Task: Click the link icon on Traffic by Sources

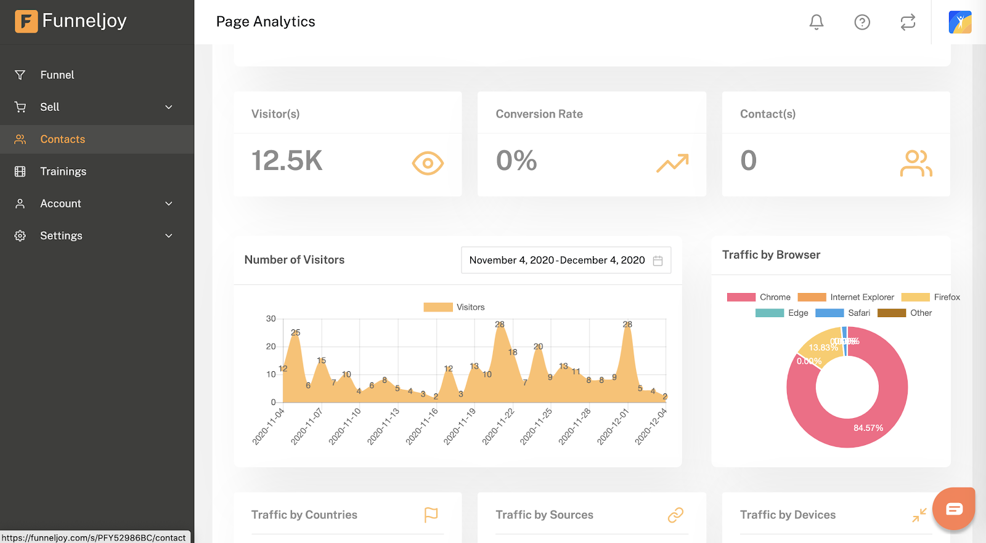Action: click(675, 515)
